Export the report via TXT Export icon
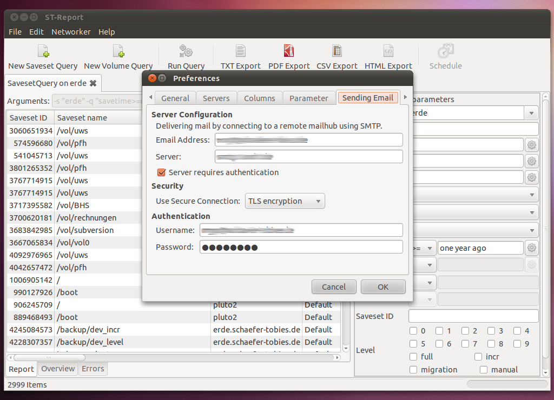This screenshot has width=554, height=400. coord(241,51)
